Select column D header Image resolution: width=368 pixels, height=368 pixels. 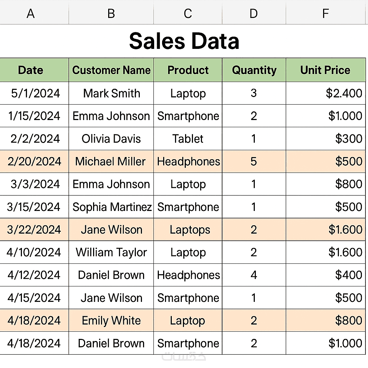(254, 14)
